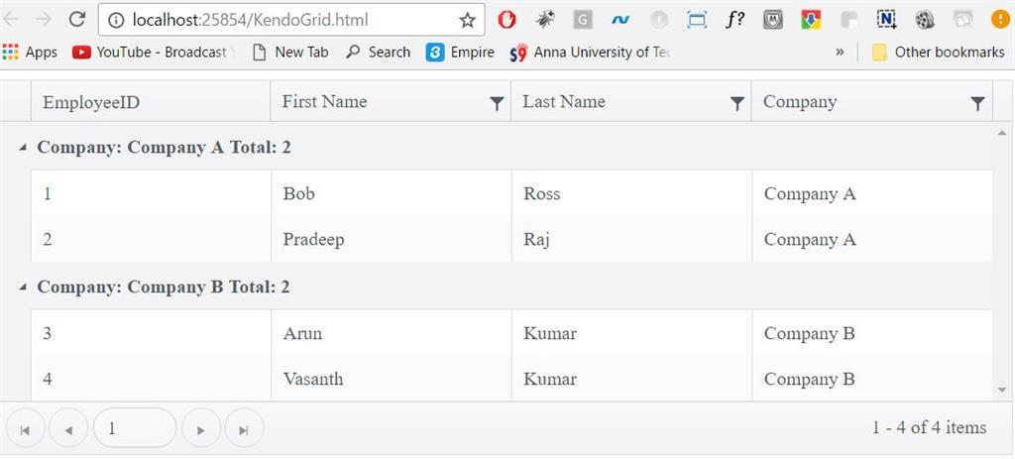Open the Apps shortcut in bookmarks bar
Screen dimensions: 1015x459
click(x=31, y=52)
